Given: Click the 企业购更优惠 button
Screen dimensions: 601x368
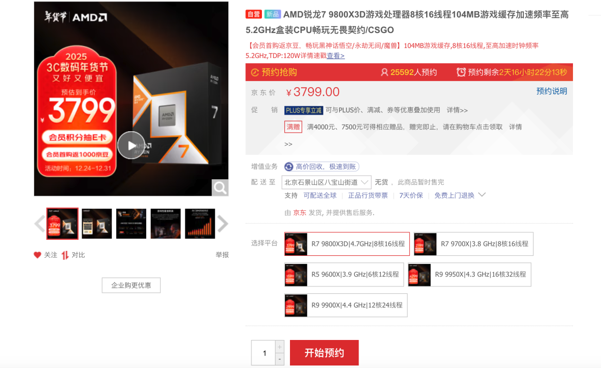Looking at the screenshot, I should point(131,285).
